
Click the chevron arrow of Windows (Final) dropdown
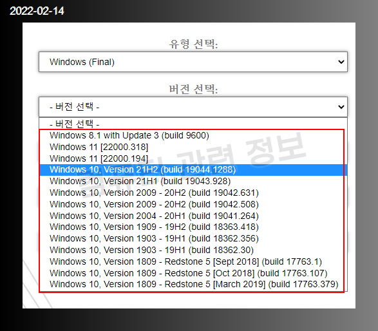point(341,62)
